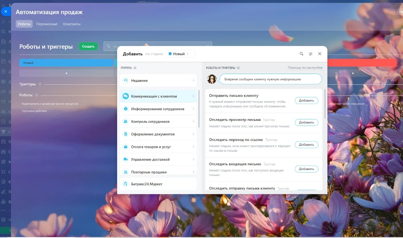
Task: Click the Новый stage color bar
Action: coord(66,63)
